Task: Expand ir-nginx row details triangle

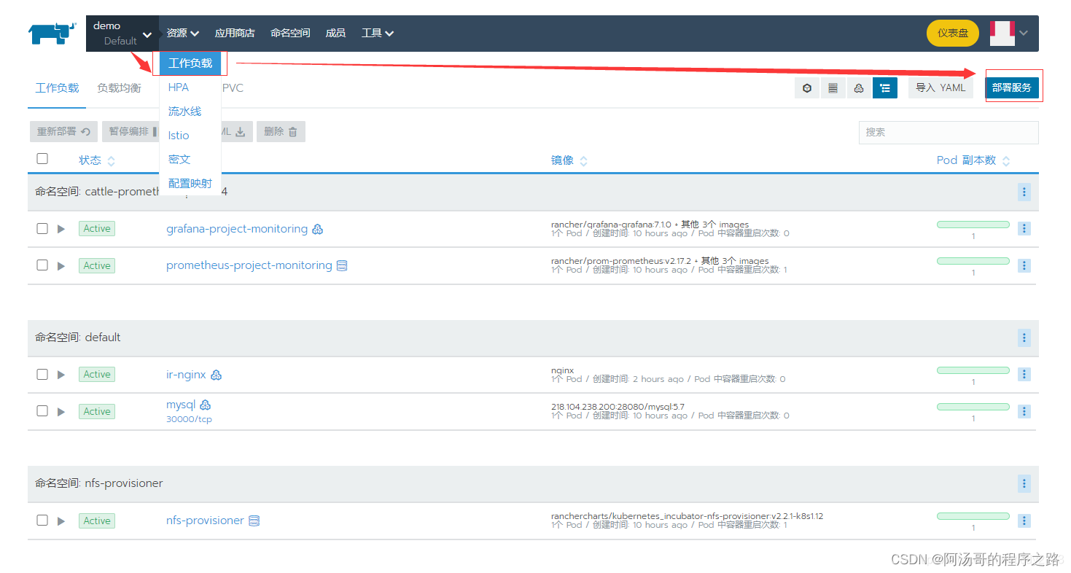Action: click(61, 375)
